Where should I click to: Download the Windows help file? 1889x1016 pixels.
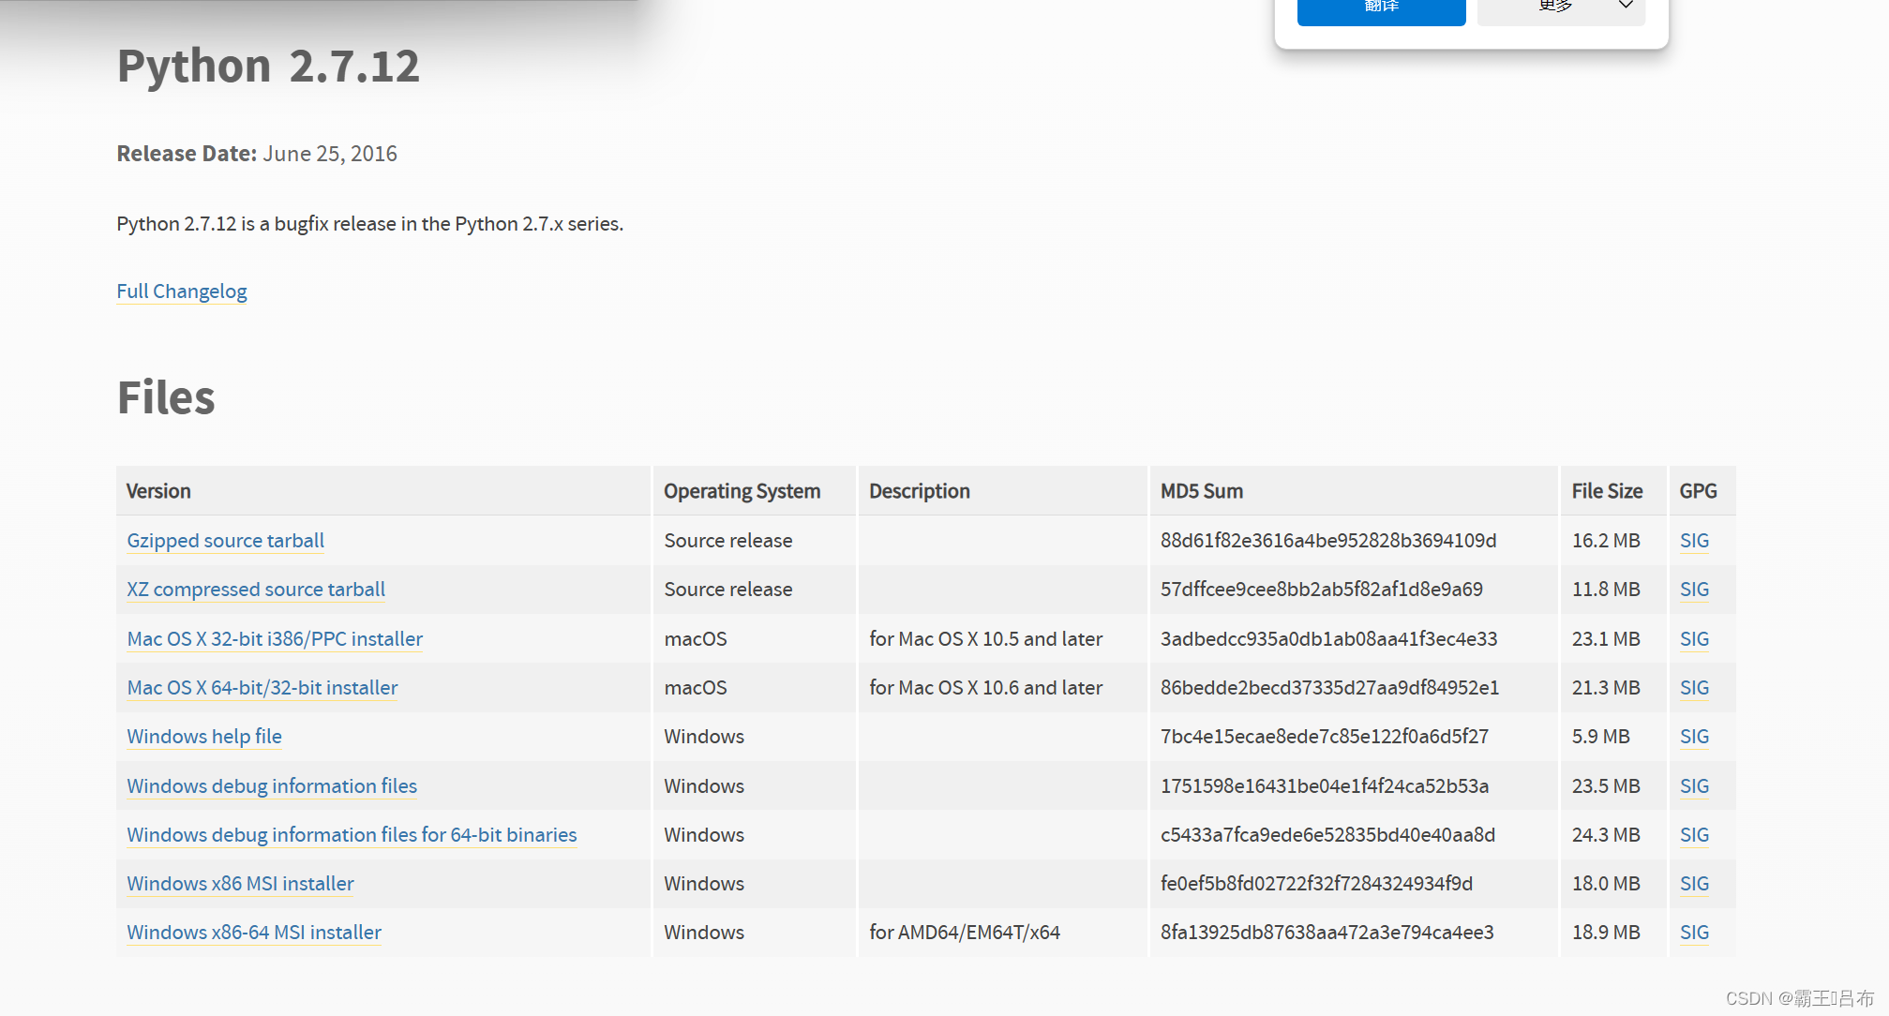204,737
